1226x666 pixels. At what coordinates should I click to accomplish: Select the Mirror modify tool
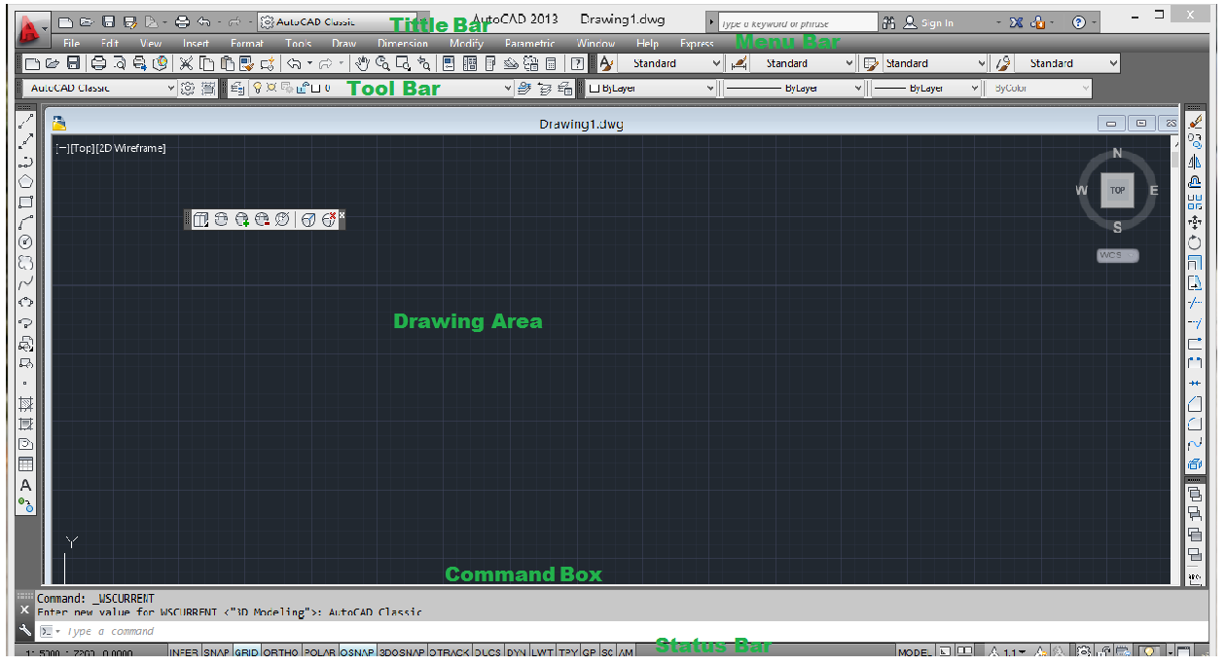[1196, 162]
